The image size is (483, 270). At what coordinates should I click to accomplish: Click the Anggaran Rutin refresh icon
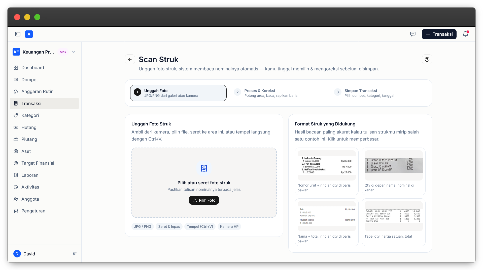tap(16, 92)
